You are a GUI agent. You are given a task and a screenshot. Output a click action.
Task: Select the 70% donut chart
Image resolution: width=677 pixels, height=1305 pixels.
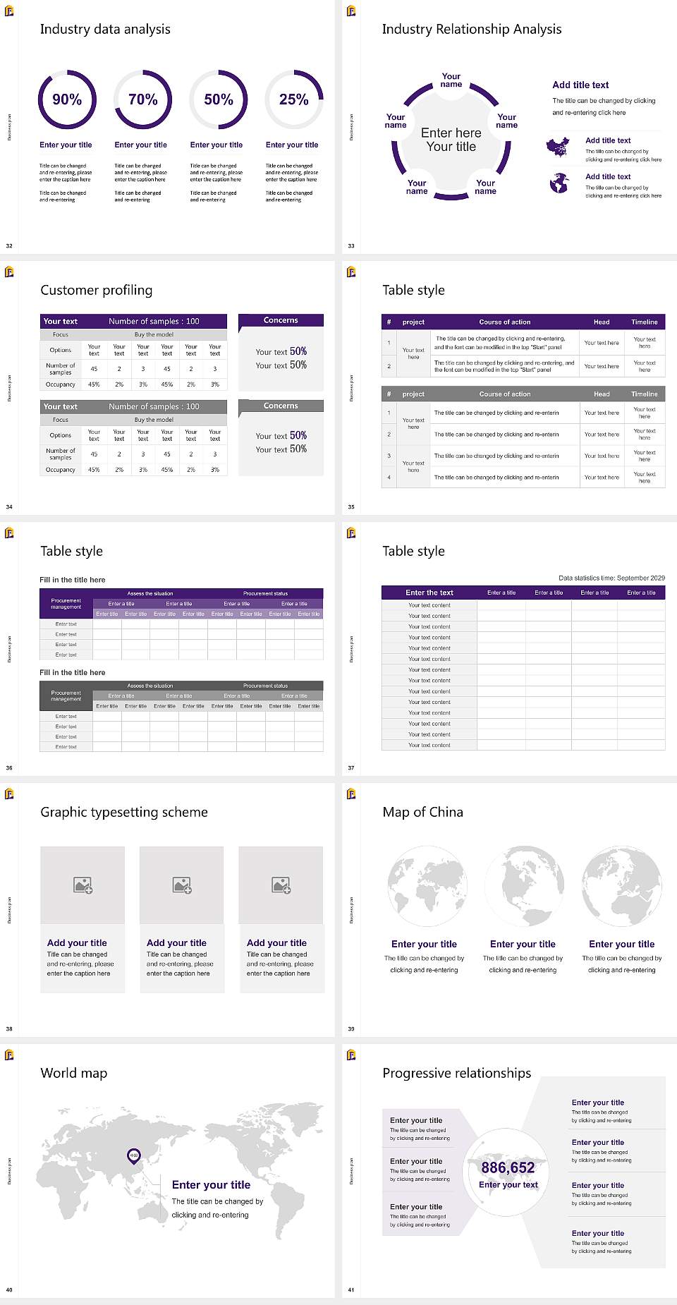point(142,99)
